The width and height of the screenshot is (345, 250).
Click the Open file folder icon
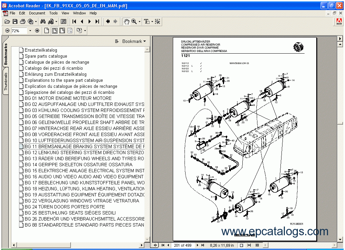pos(7,21)
